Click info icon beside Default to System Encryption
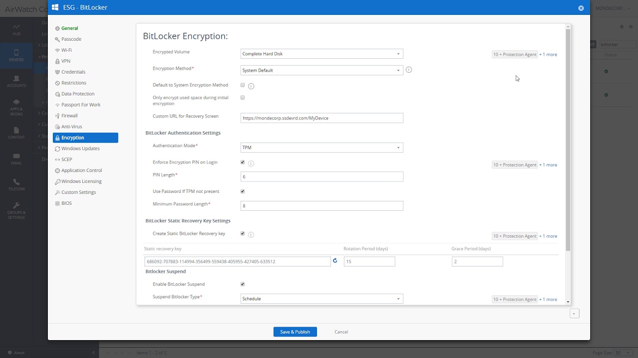This screenshot has width=638, height=358. pyautogui.click(x=251, y=86)
